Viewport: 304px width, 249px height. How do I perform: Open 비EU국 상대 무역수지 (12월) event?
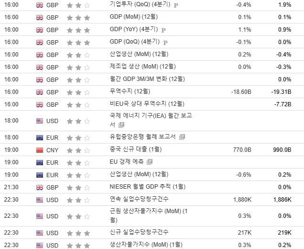pos(147,104)
